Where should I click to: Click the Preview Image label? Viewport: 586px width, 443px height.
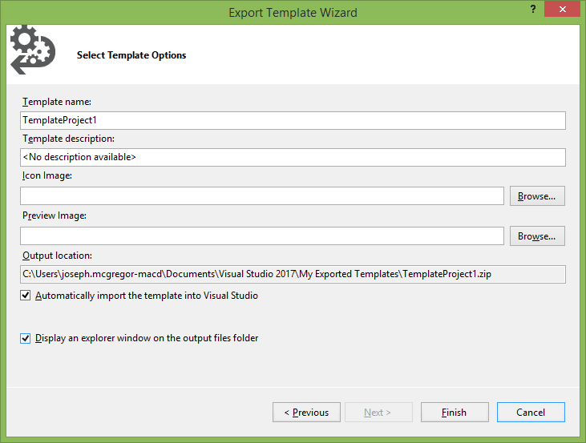pos(55,216)
